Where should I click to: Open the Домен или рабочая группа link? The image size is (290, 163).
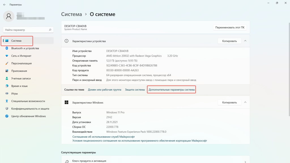pyautogui.click(x=105, y=90)
